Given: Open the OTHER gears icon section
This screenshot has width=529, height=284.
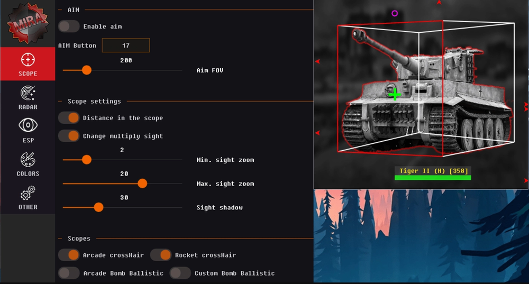Looking at the screenshot, I should pos(28,193).
